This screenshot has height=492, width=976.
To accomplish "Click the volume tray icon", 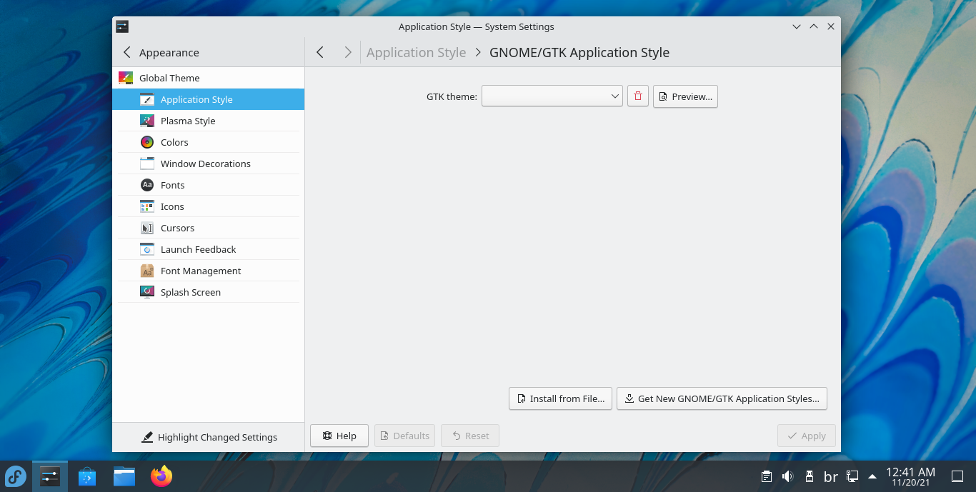I will tap(787, 476).
